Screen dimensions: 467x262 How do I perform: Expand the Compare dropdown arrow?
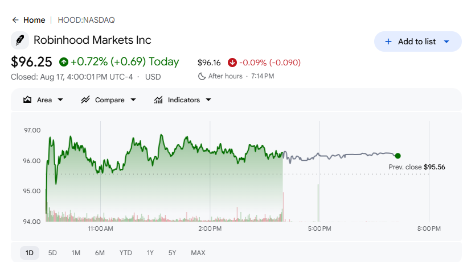[x=133, y=100]
